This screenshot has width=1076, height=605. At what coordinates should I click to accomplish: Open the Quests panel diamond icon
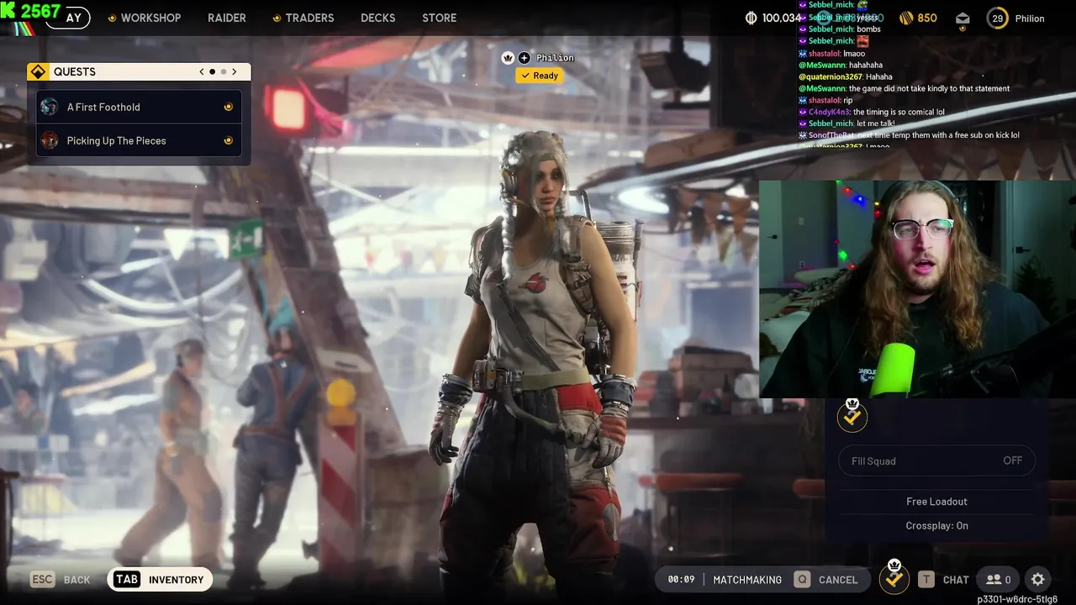[38, 72]
